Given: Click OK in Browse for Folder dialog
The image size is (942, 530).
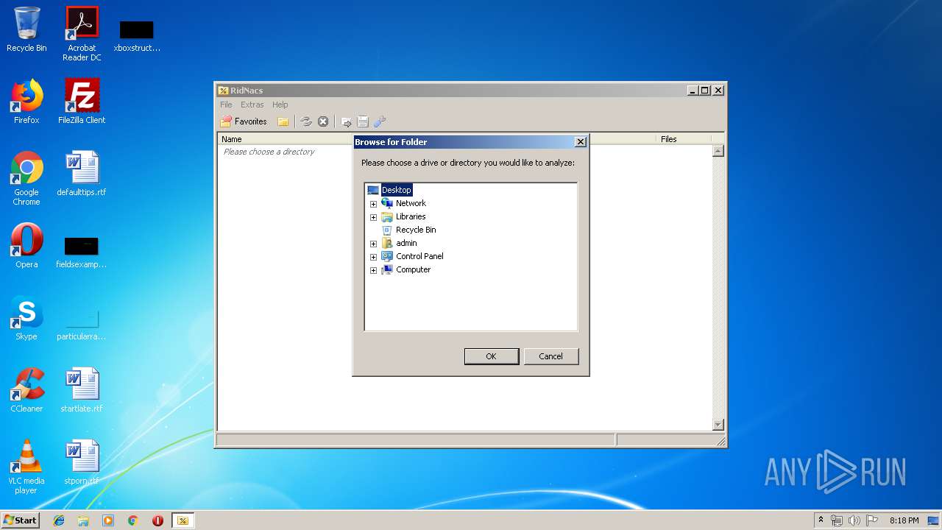Looking at the screenshot, I should pyautogui.click(x=491, y=356).
